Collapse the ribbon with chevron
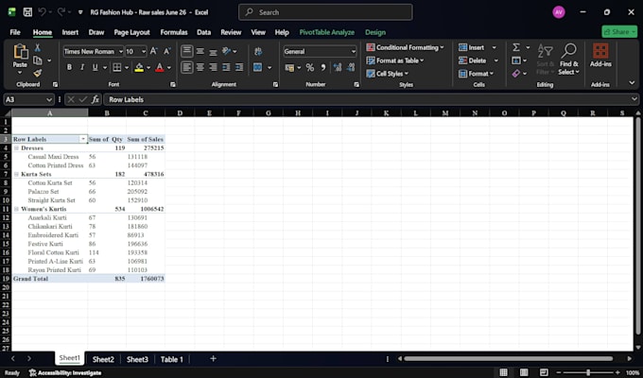Viewport: 643px width, 378px height. [x=632, y=83]
